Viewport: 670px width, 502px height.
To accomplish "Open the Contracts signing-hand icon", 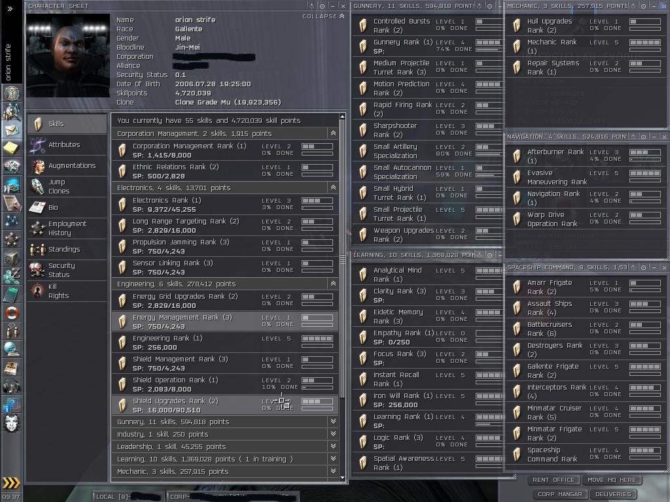I will [x=12, y=203].
